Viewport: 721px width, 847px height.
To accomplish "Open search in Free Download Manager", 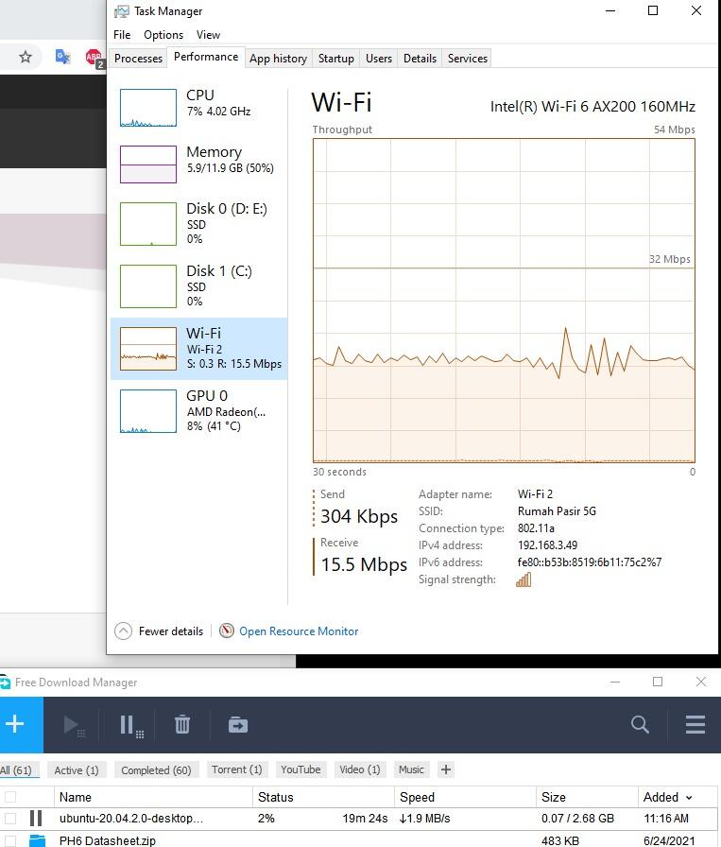I will click(x=640, y=724).
